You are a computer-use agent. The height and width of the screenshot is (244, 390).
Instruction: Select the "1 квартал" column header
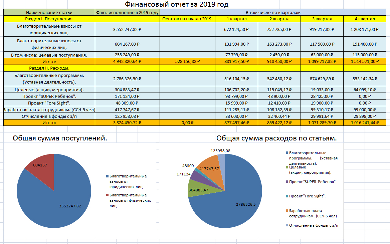click(236, 19)
